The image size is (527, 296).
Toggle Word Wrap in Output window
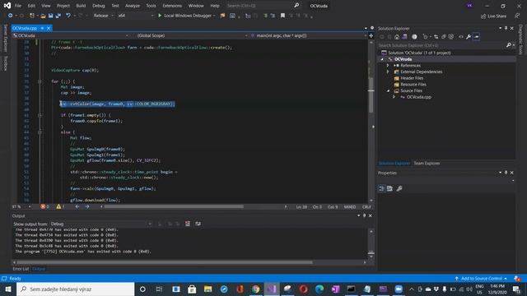pyautogui.click(x=198, y=224)
